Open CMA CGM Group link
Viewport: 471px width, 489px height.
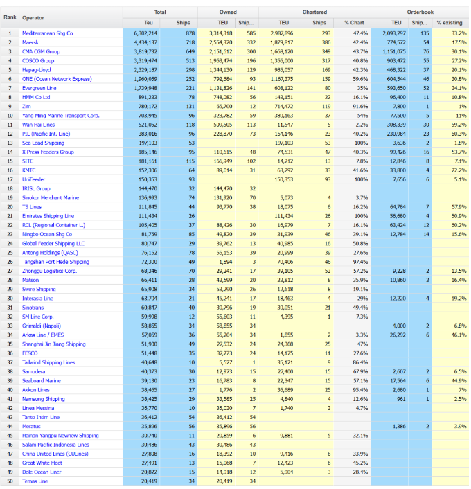(x=41, y=51)
